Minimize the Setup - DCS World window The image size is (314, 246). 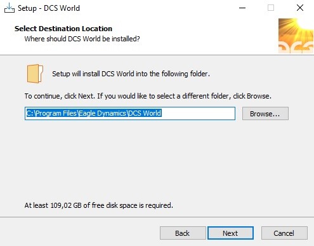pyautogui.click(x=242, y=8)
